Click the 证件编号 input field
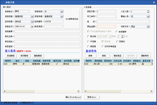157x105 pixels. (54, 22)
